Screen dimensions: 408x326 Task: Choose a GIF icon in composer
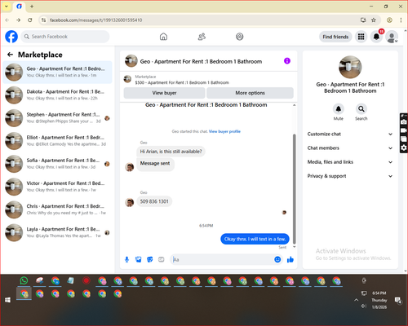click(x=162, y=260)
